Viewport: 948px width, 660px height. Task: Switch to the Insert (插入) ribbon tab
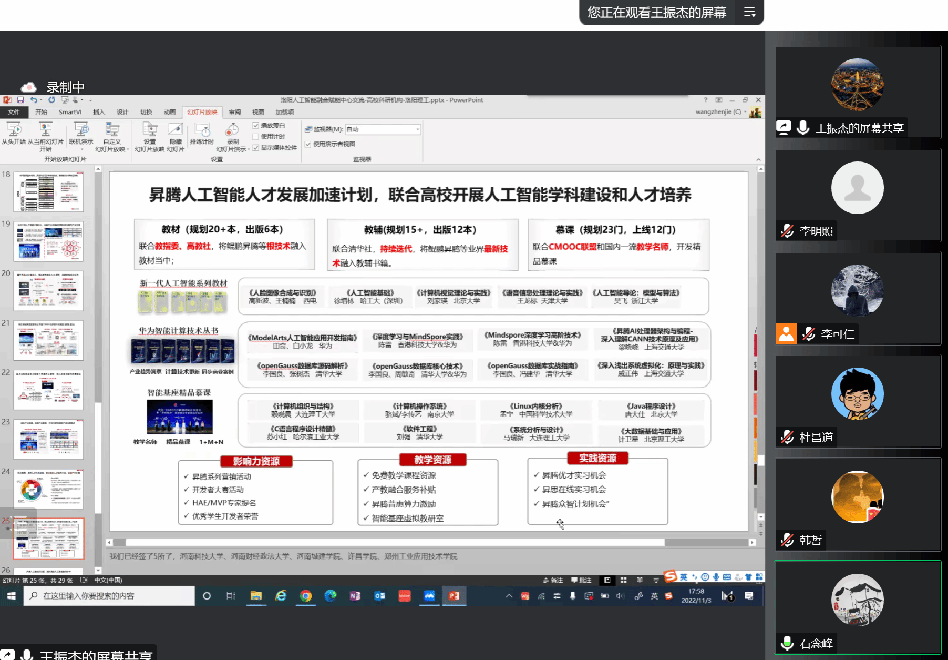(99, 112)
